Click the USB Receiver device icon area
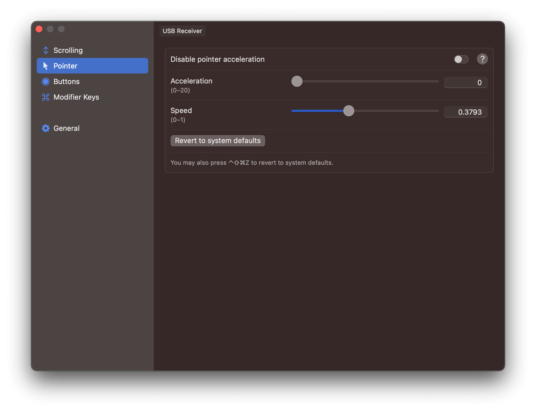The width and height of the screenshot is (536, 412). coord(182,31)
